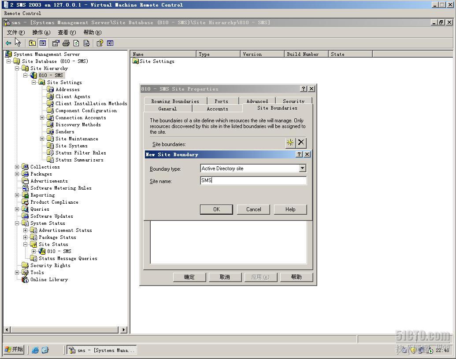The width and height of the screenshot is (456, 359).
Task: Click OK in New Site Boundary dialog
Action: tap(216, 209)
